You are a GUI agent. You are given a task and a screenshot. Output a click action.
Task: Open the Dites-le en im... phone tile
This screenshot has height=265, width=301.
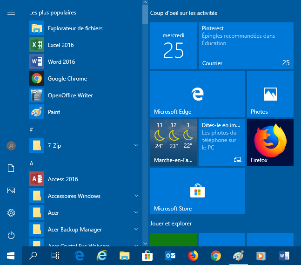[222, 143]
